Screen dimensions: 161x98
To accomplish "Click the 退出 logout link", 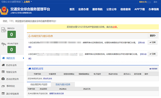I will (x=155, y=2).
